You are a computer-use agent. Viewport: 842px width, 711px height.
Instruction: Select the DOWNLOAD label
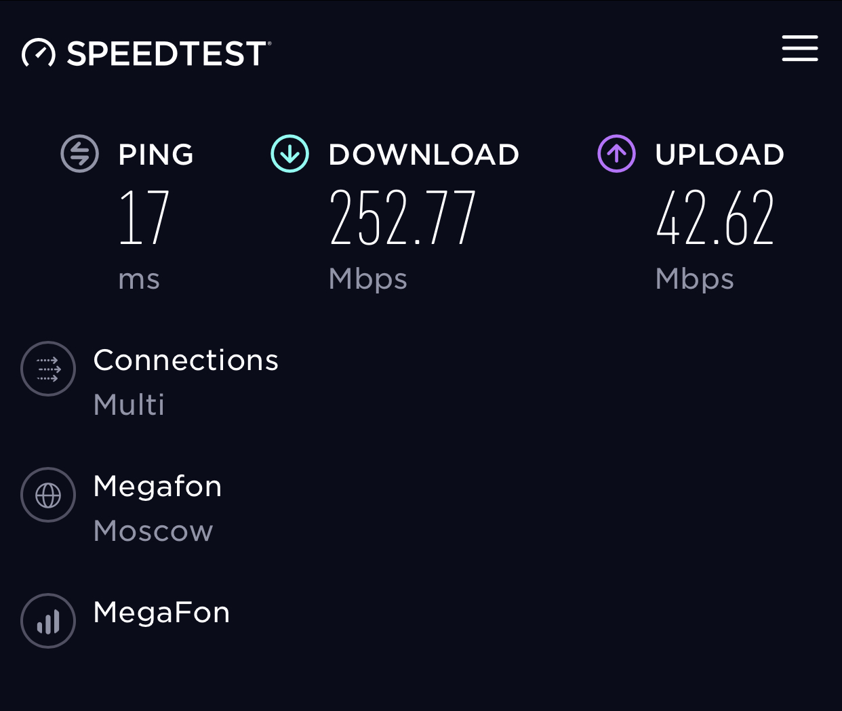click(x=424, y=155)
